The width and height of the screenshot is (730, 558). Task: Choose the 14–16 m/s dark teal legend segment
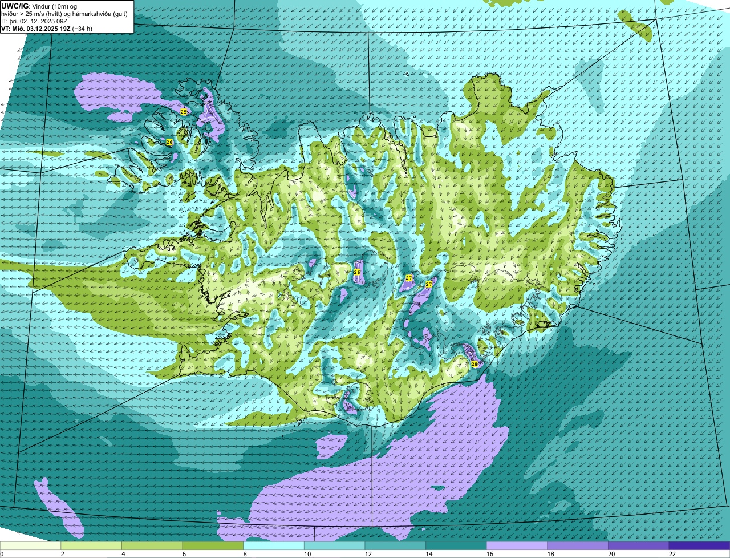(456, 546)
